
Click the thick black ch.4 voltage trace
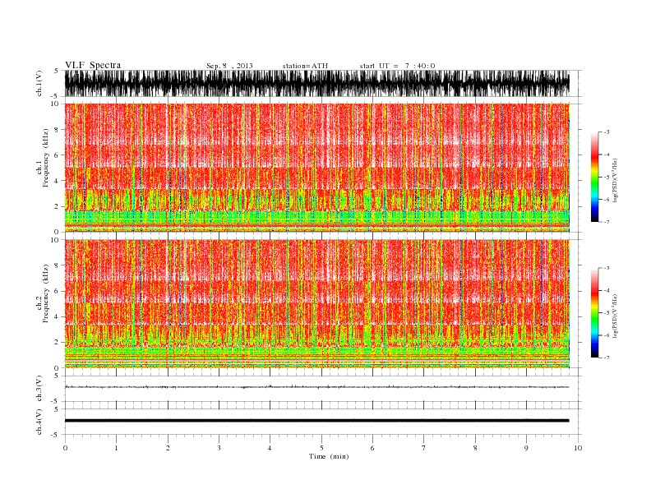pos(316,421)
